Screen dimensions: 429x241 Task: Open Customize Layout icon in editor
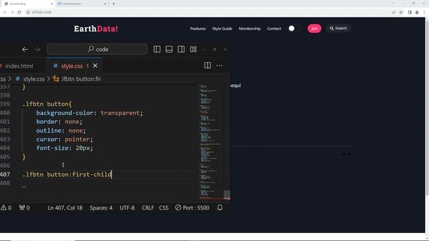coord(194,49)
